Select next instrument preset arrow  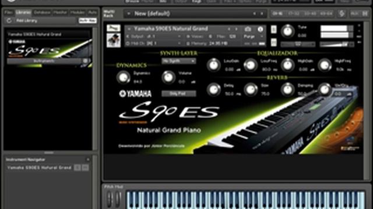coord(236,29)
